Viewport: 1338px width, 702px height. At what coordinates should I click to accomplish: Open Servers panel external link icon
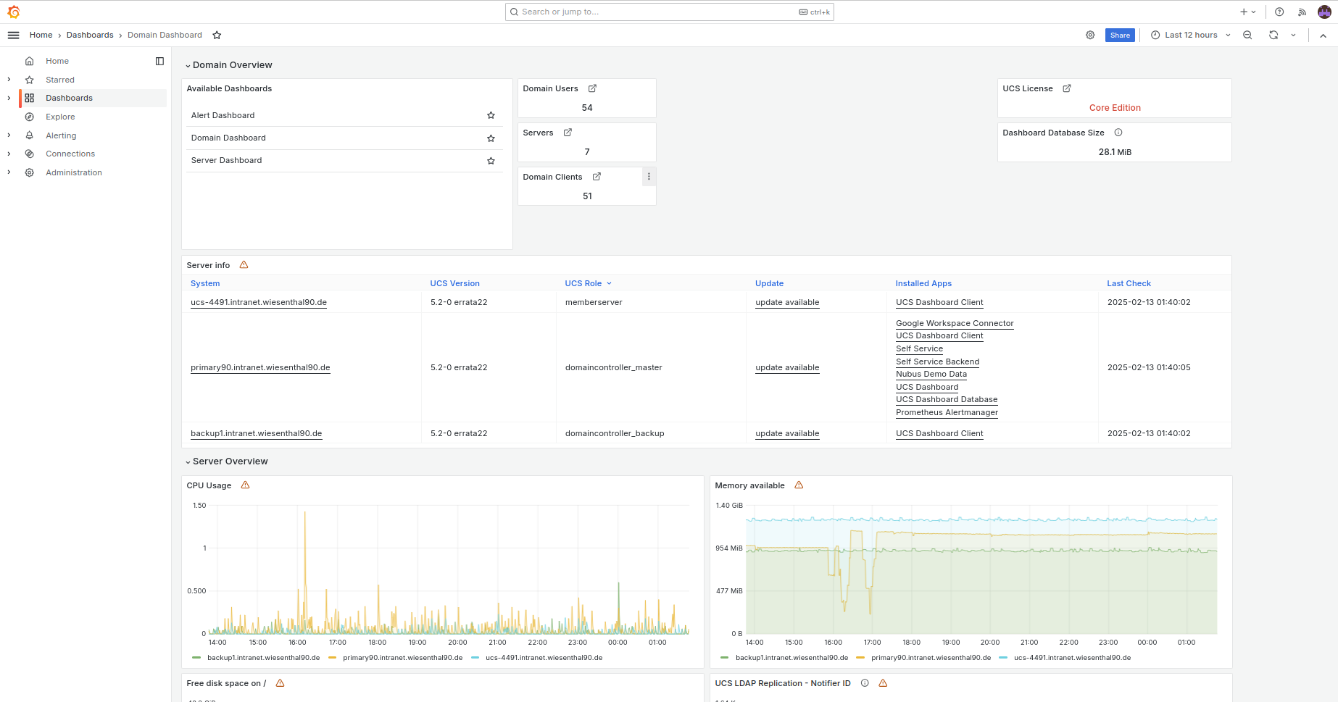(x=568, y=133)
